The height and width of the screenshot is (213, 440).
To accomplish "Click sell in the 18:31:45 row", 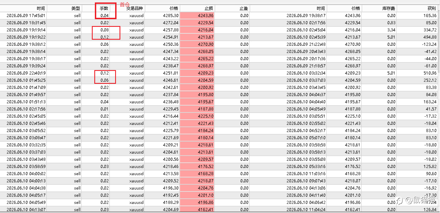I will 77,23.
